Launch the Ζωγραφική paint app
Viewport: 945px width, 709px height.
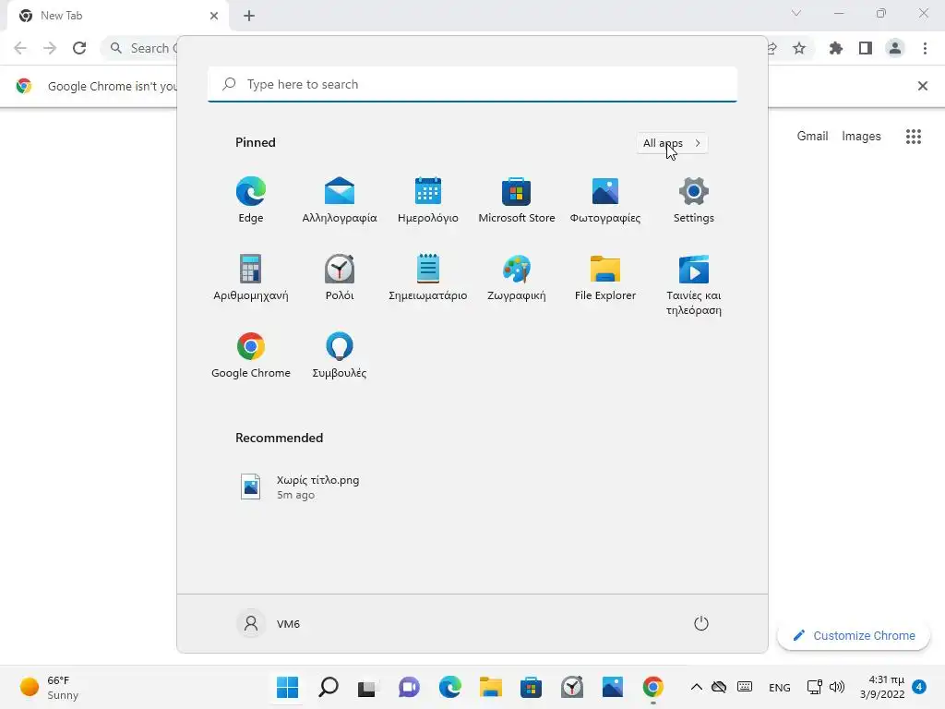517,277
